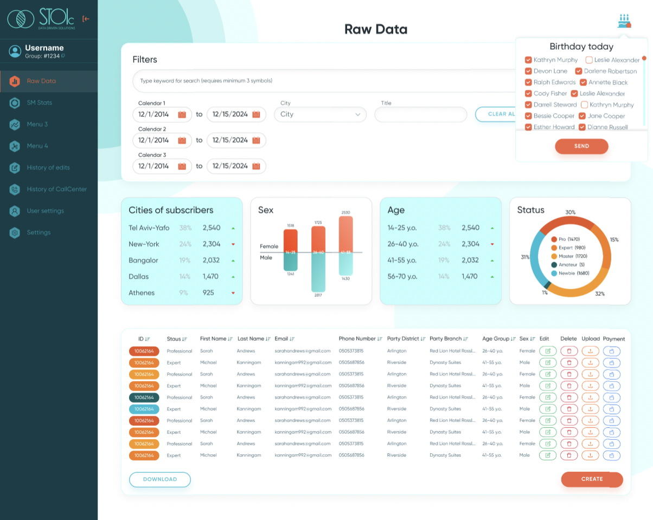653x520 pixels.
Task: Copy the group number #1234
Action: pos(63,56)
